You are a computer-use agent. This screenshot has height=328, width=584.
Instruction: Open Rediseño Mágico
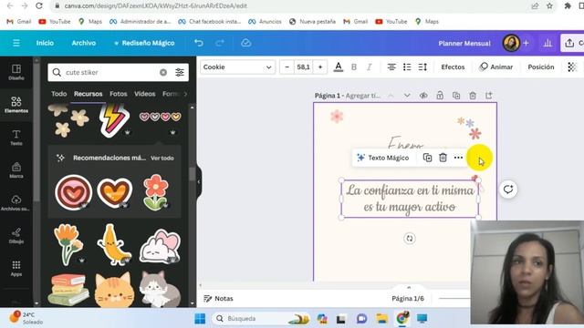[144, 43]
